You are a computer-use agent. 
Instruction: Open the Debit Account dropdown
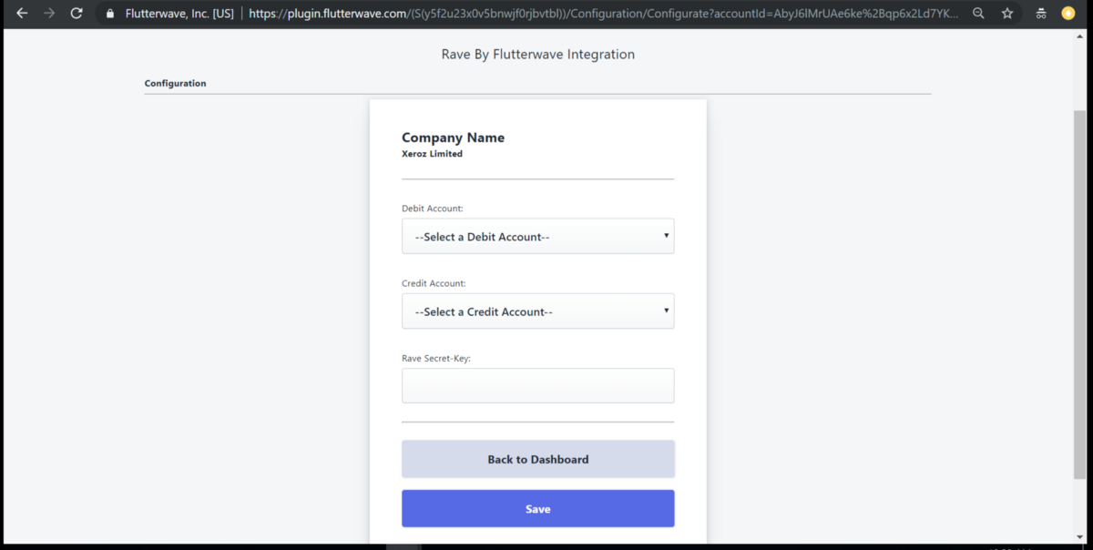point(537,236)
